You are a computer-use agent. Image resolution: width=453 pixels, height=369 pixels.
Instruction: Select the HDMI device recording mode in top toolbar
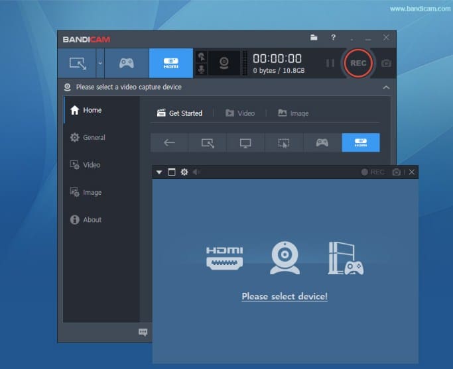coord(171,63)
